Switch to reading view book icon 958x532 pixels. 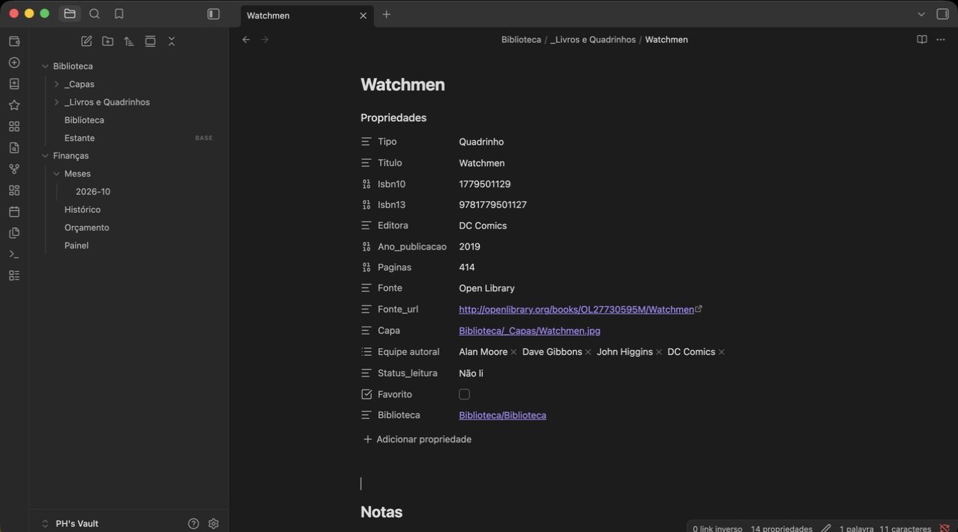[x=921, y=39]
